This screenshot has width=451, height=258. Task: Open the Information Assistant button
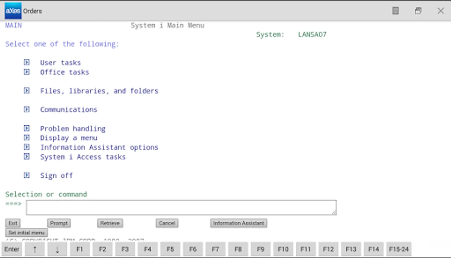tap(239, 223)
